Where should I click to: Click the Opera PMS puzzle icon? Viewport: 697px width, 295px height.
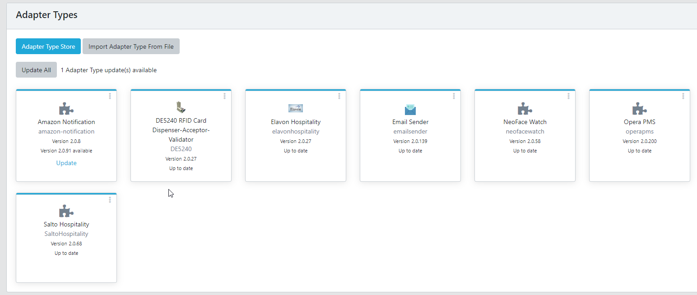click(640, 109)
